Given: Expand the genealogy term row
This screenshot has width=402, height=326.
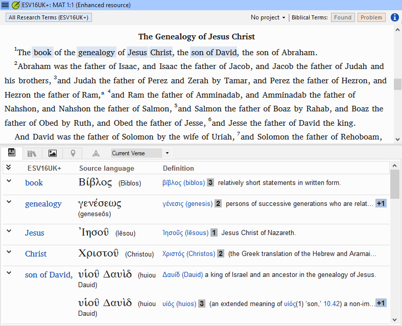Looking at the screenshot, I should [9, 202].
